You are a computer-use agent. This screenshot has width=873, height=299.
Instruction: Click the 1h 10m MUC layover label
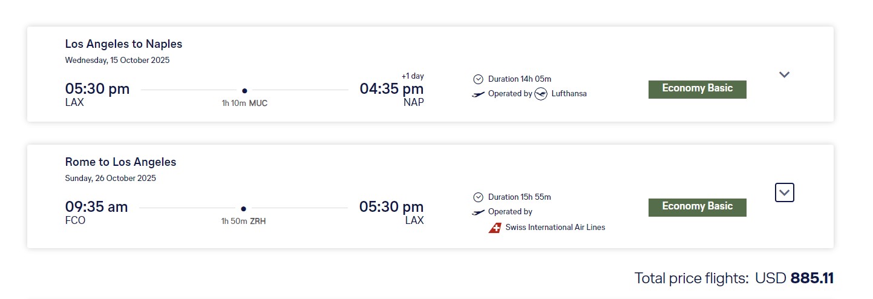[244, 103]
